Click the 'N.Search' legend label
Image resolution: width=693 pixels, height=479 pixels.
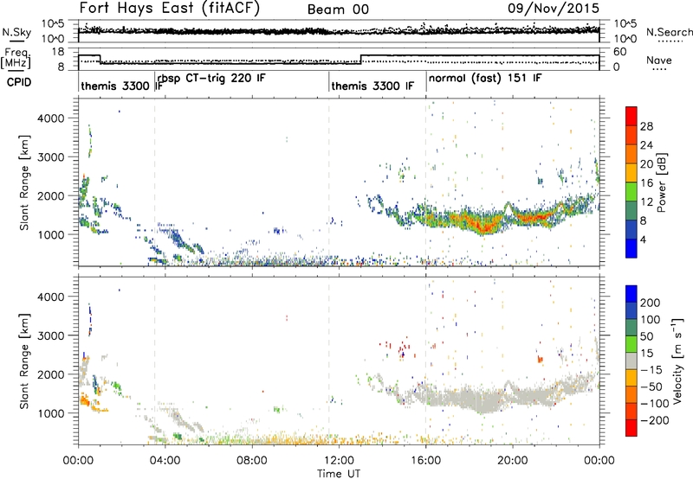(669, 32)
